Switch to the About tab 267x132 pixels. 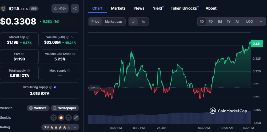click(211, 8)
